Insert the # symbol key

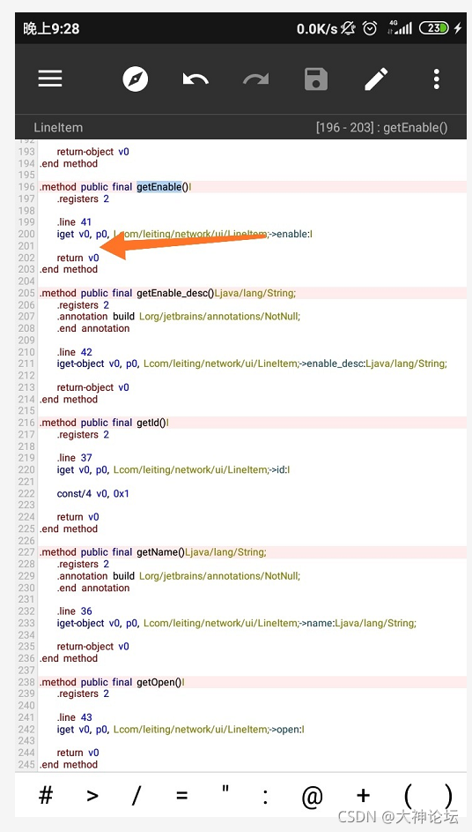click(x=46, y=796)
